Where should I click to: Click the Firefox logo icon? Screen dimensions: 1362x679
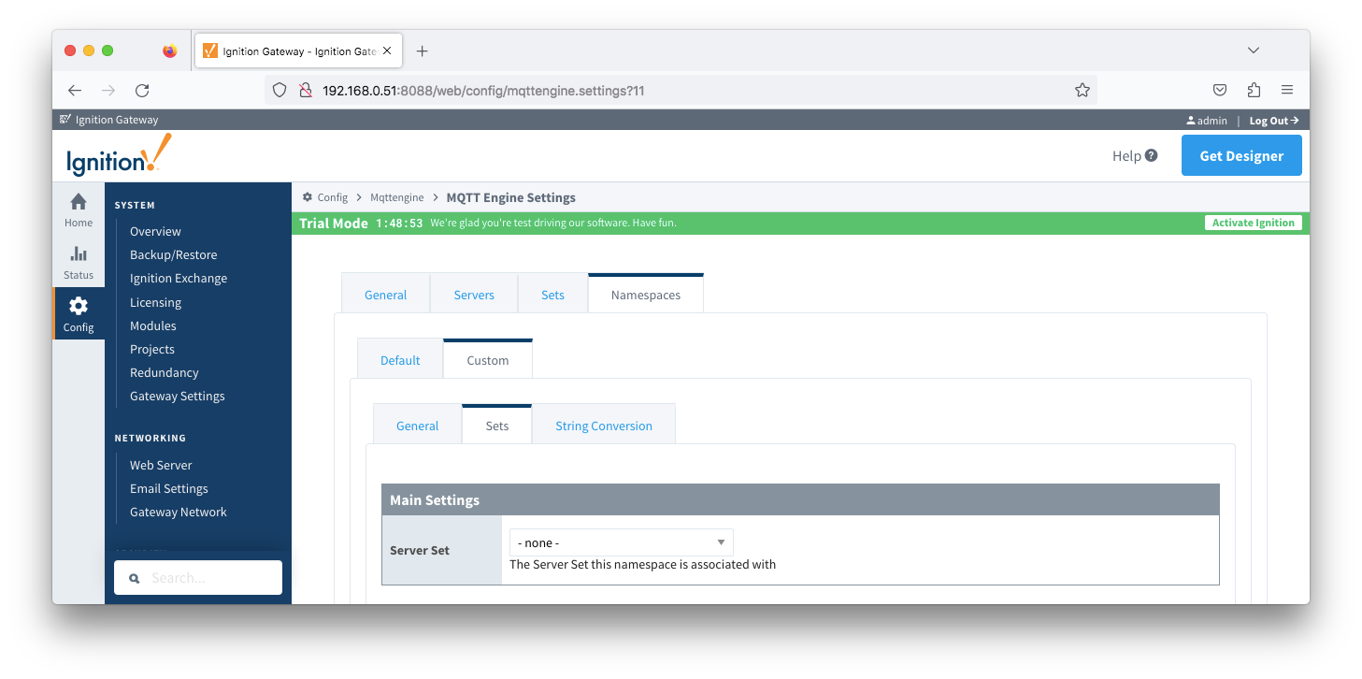pyautogui.click(x=169, y=51)
